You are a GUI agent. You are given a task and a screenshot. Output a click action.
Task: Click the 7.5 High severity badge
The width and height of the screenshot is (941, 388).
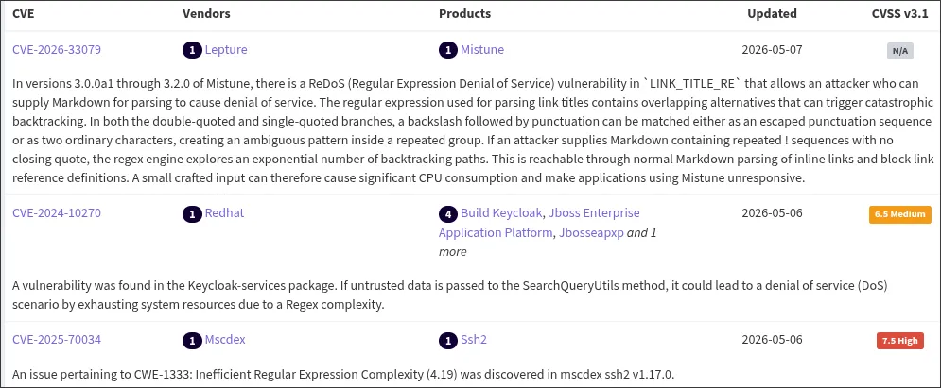(899, 342)
